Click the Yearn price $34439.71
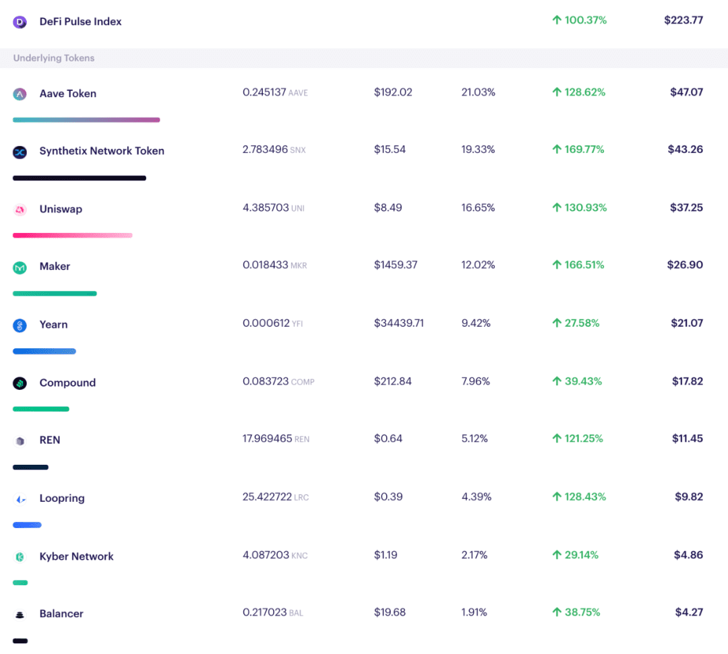 coord(399,323)
